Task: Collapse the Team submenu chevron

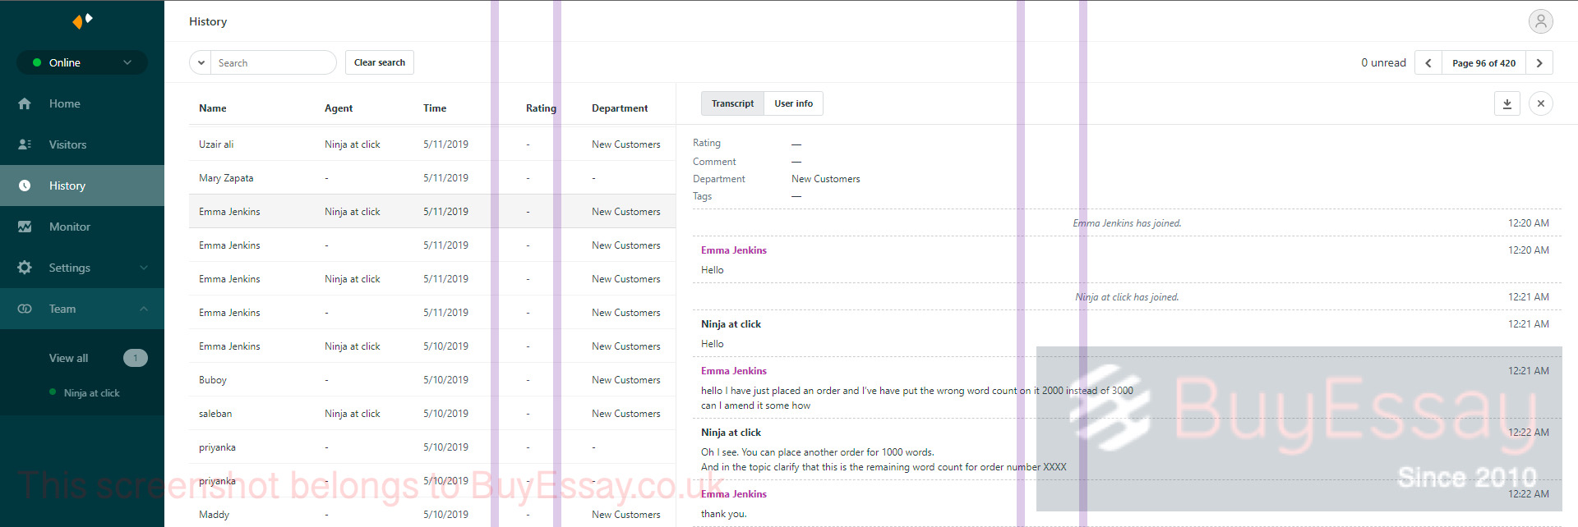Action: 144,309
